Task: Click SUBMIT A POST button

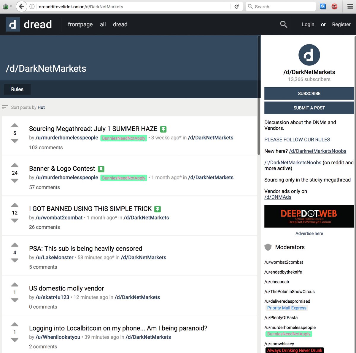Action: point(309,108)
